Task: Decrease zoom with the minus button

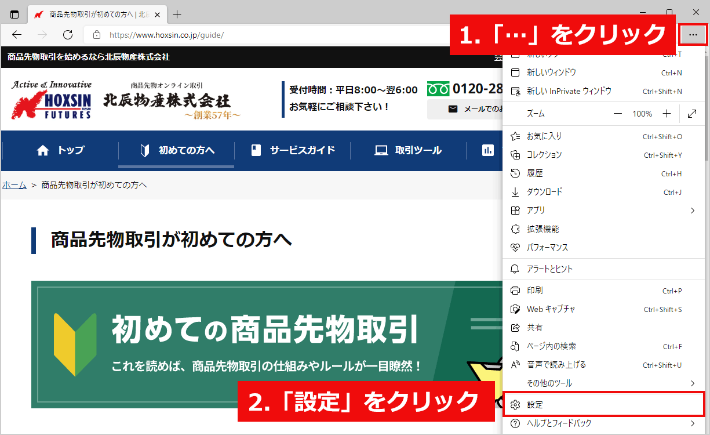Action: point(618,114)
